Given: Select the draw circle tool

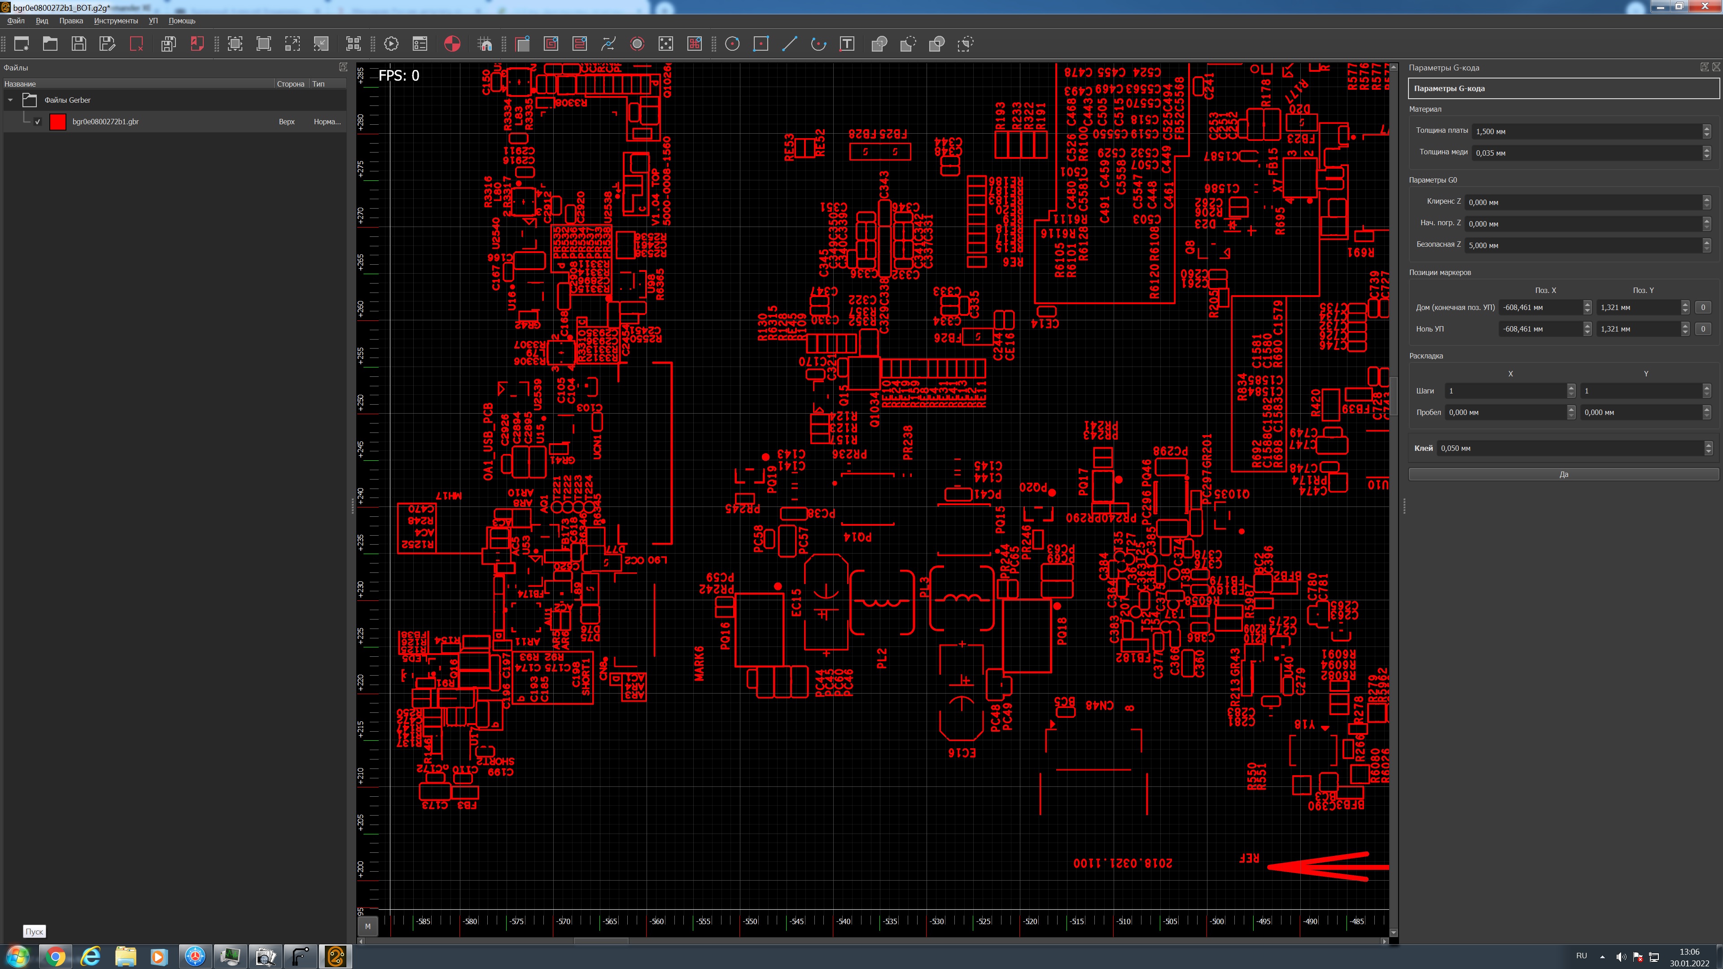Looking at the screenshot, I should 732,44.
